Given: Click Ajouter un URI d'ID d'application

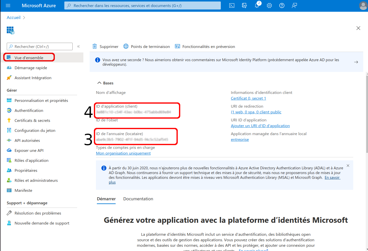Looking at the screenshot, I should tap(260, 126).
